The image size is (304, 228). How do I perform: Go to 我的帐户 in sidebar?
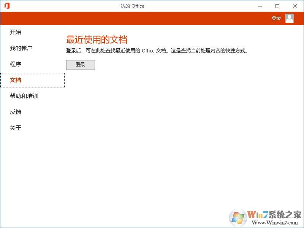point(21,48)
